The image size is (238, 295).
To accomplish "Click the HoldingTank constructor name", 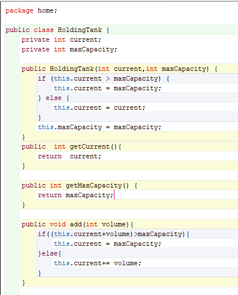I will (72, 69).
